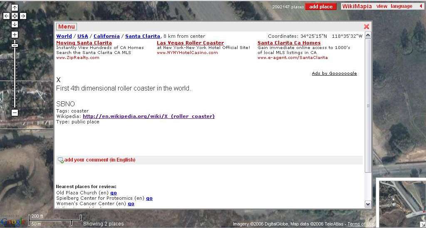Click 'First 4th dimensional roller coaster' description
Viewport: 426px width, 228px height.
click(124, 88)
